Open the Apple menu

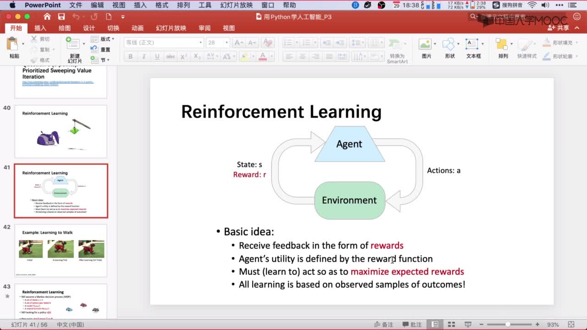[12, 5]
